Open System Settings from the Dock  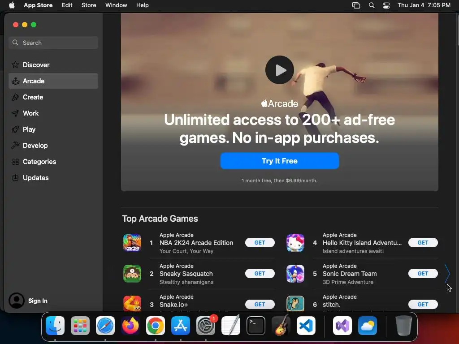click(206, 326)
